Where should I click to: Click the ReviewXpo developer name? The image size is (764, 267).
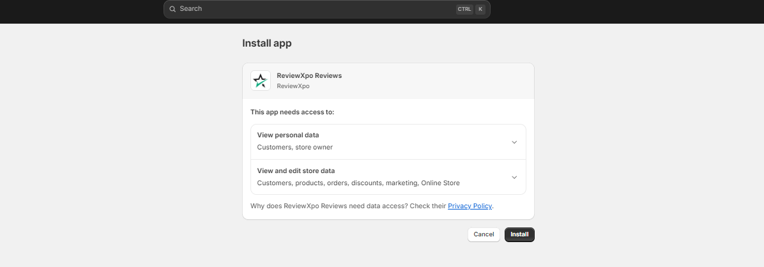tap(293, 86)
